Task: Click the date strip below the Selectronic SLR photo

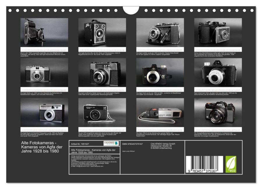Action: [218, 129]
